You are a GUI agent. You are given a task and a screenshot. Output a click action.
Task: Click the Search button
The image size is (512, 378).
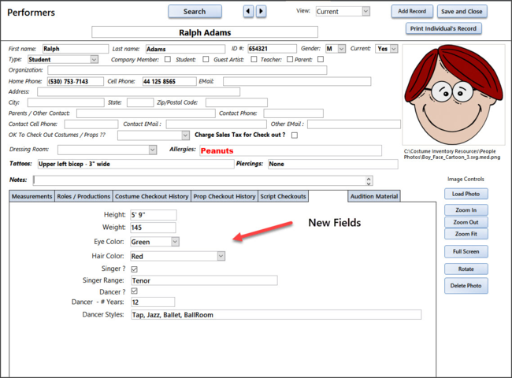195,12
